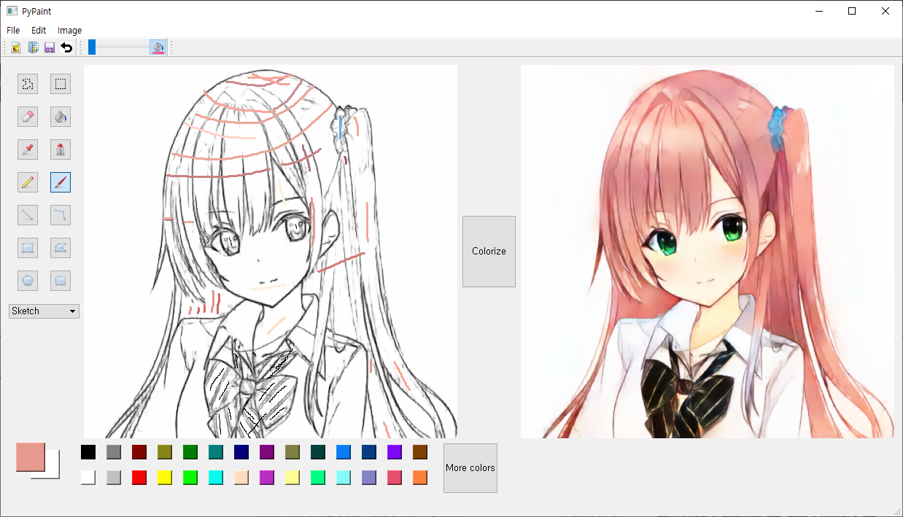This screenshot has width=903, height=517.
Task: Switch to the Pencil tool
Action: [28, 182]
